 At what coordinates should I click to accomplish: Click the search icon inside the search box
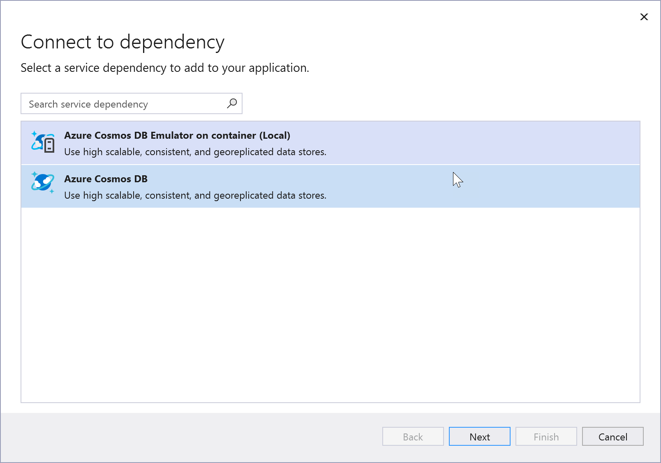(x=231, y=103)
